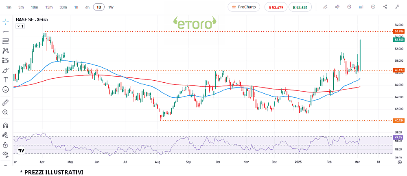Toggle magnet mode for drawings

tap(5, 125)
